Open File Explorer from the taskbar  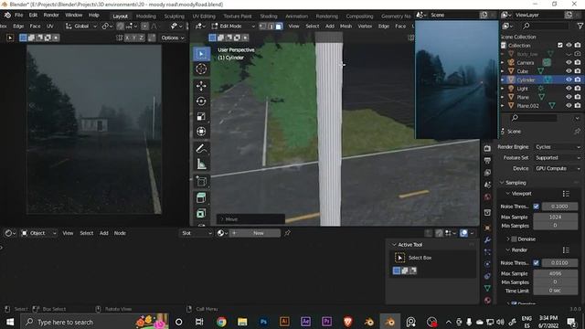click(x=242, y=322)
